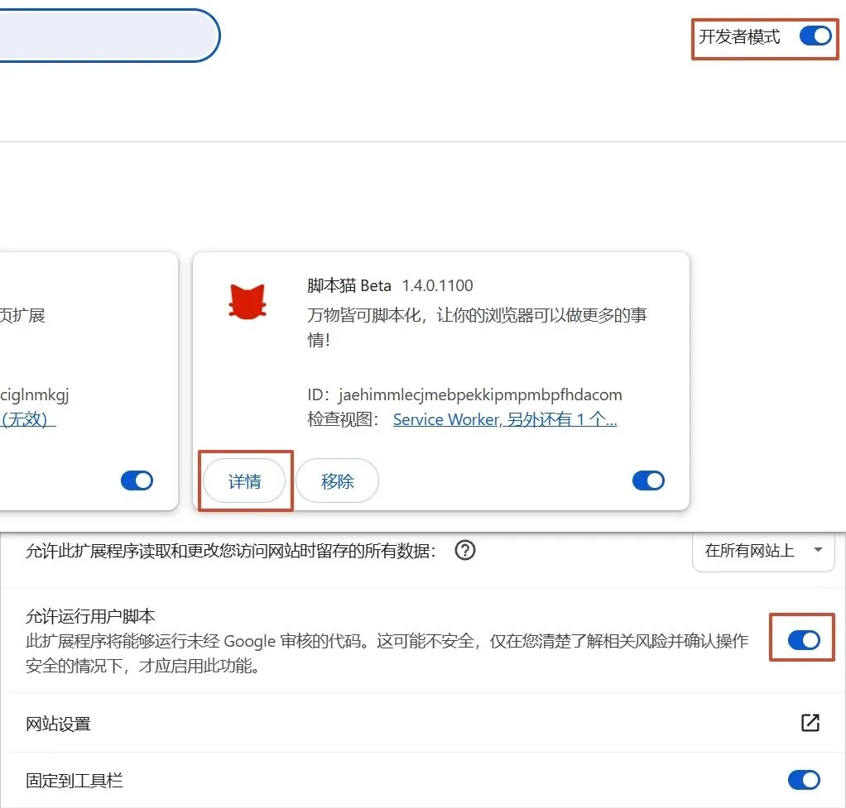This screenshot has width=846, height=808.
Task: Click the search extensions input field
Action: tap(109, 36)
